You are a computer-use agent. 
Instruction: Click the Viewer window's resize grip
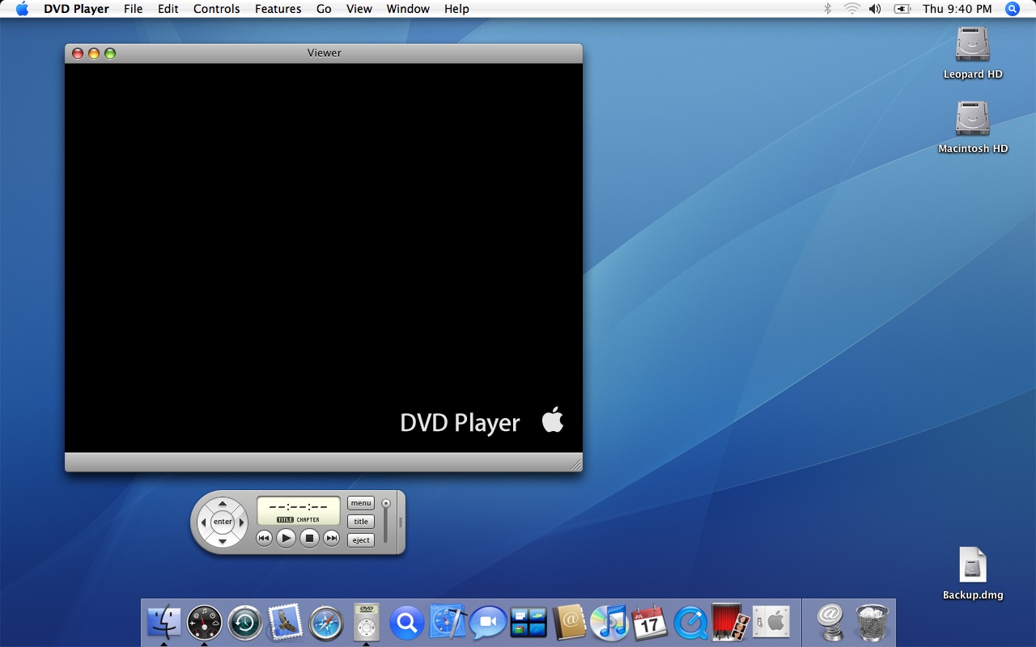point(576,464)
